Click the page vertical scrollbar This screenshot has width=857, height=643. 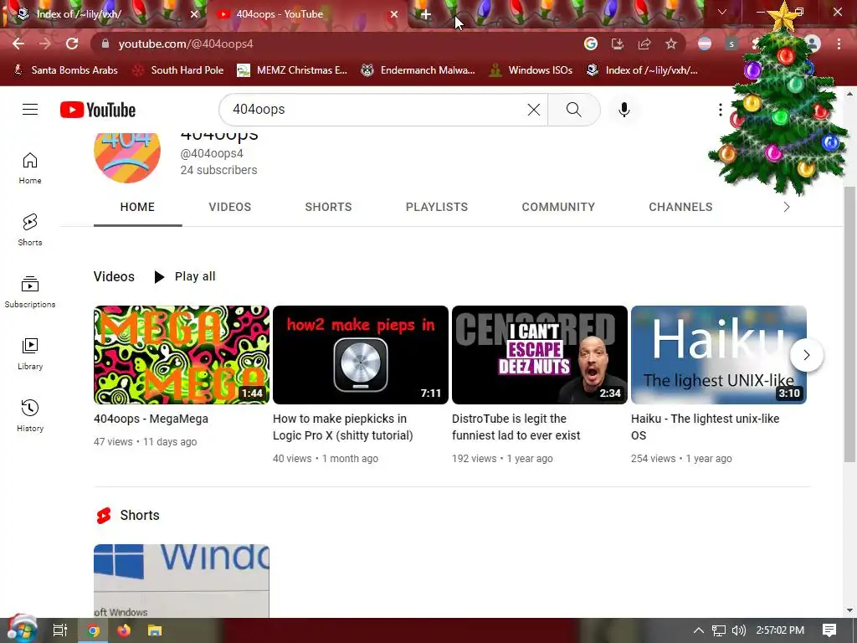[x=850, y=324]
